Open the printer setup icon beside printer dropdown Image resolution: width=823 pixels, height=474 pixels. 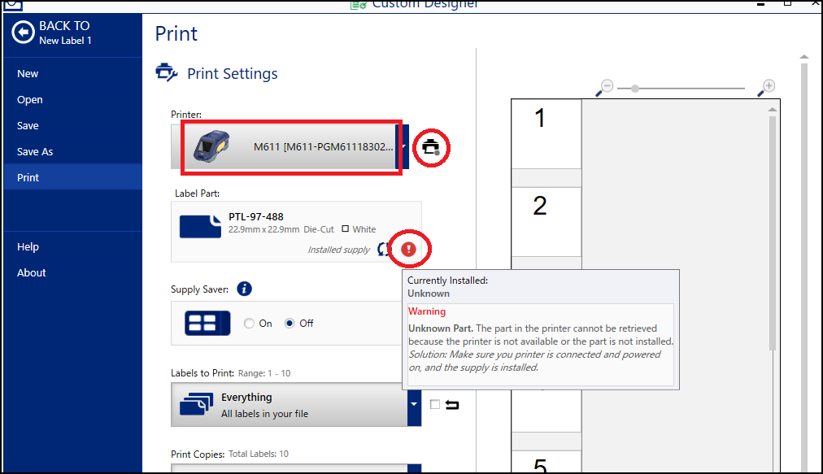click(431, 147)
